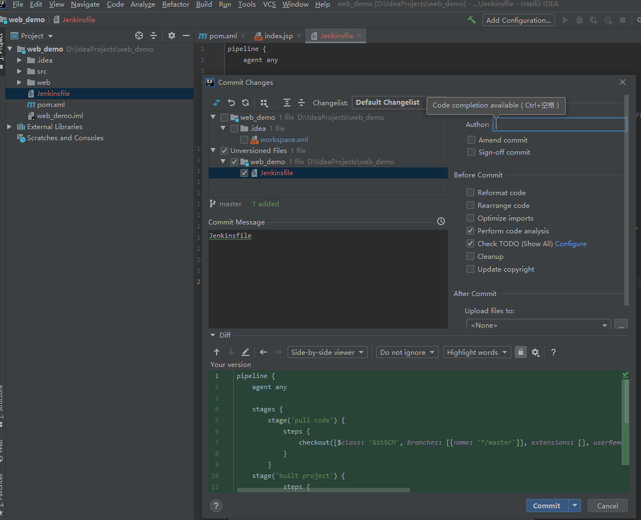Disable Perform code analysis checkbox

(x=470, y=231)
